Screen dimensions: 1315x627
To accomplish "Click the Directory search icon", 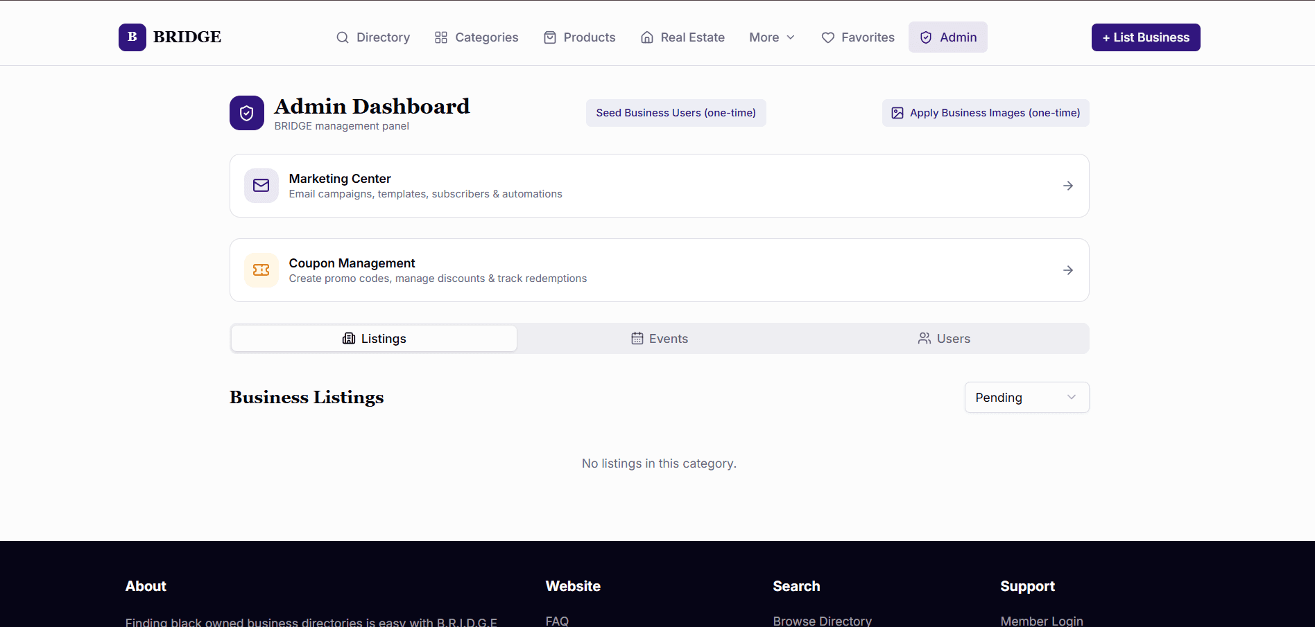I will tap(343, 37).
